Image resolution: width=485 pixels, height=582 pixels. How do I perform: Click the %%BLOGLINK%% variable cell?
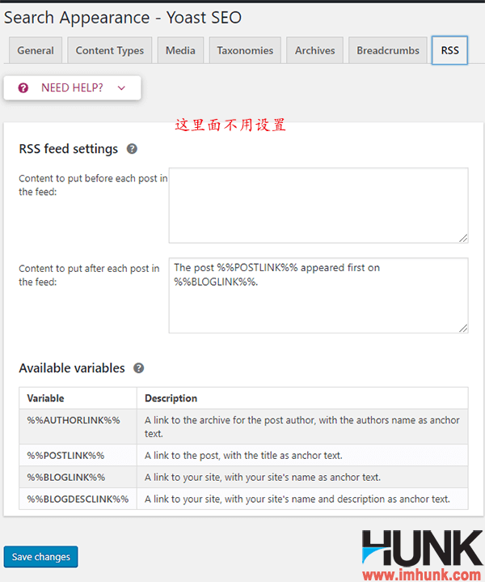tap(78, 478)
